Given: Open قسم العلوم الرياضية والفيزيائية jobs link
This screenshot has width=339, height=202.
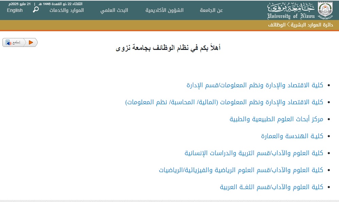Looking at the screenshot, I should 241,170.
